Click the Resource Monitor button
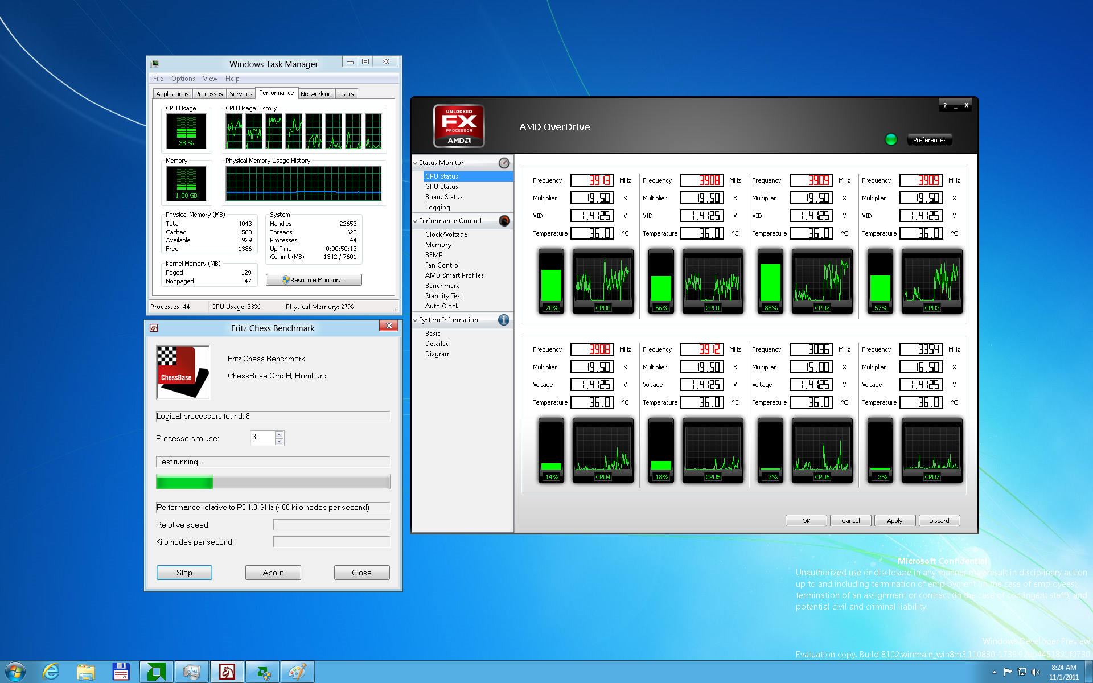The image size is (1093, 683). click(314, 280)
